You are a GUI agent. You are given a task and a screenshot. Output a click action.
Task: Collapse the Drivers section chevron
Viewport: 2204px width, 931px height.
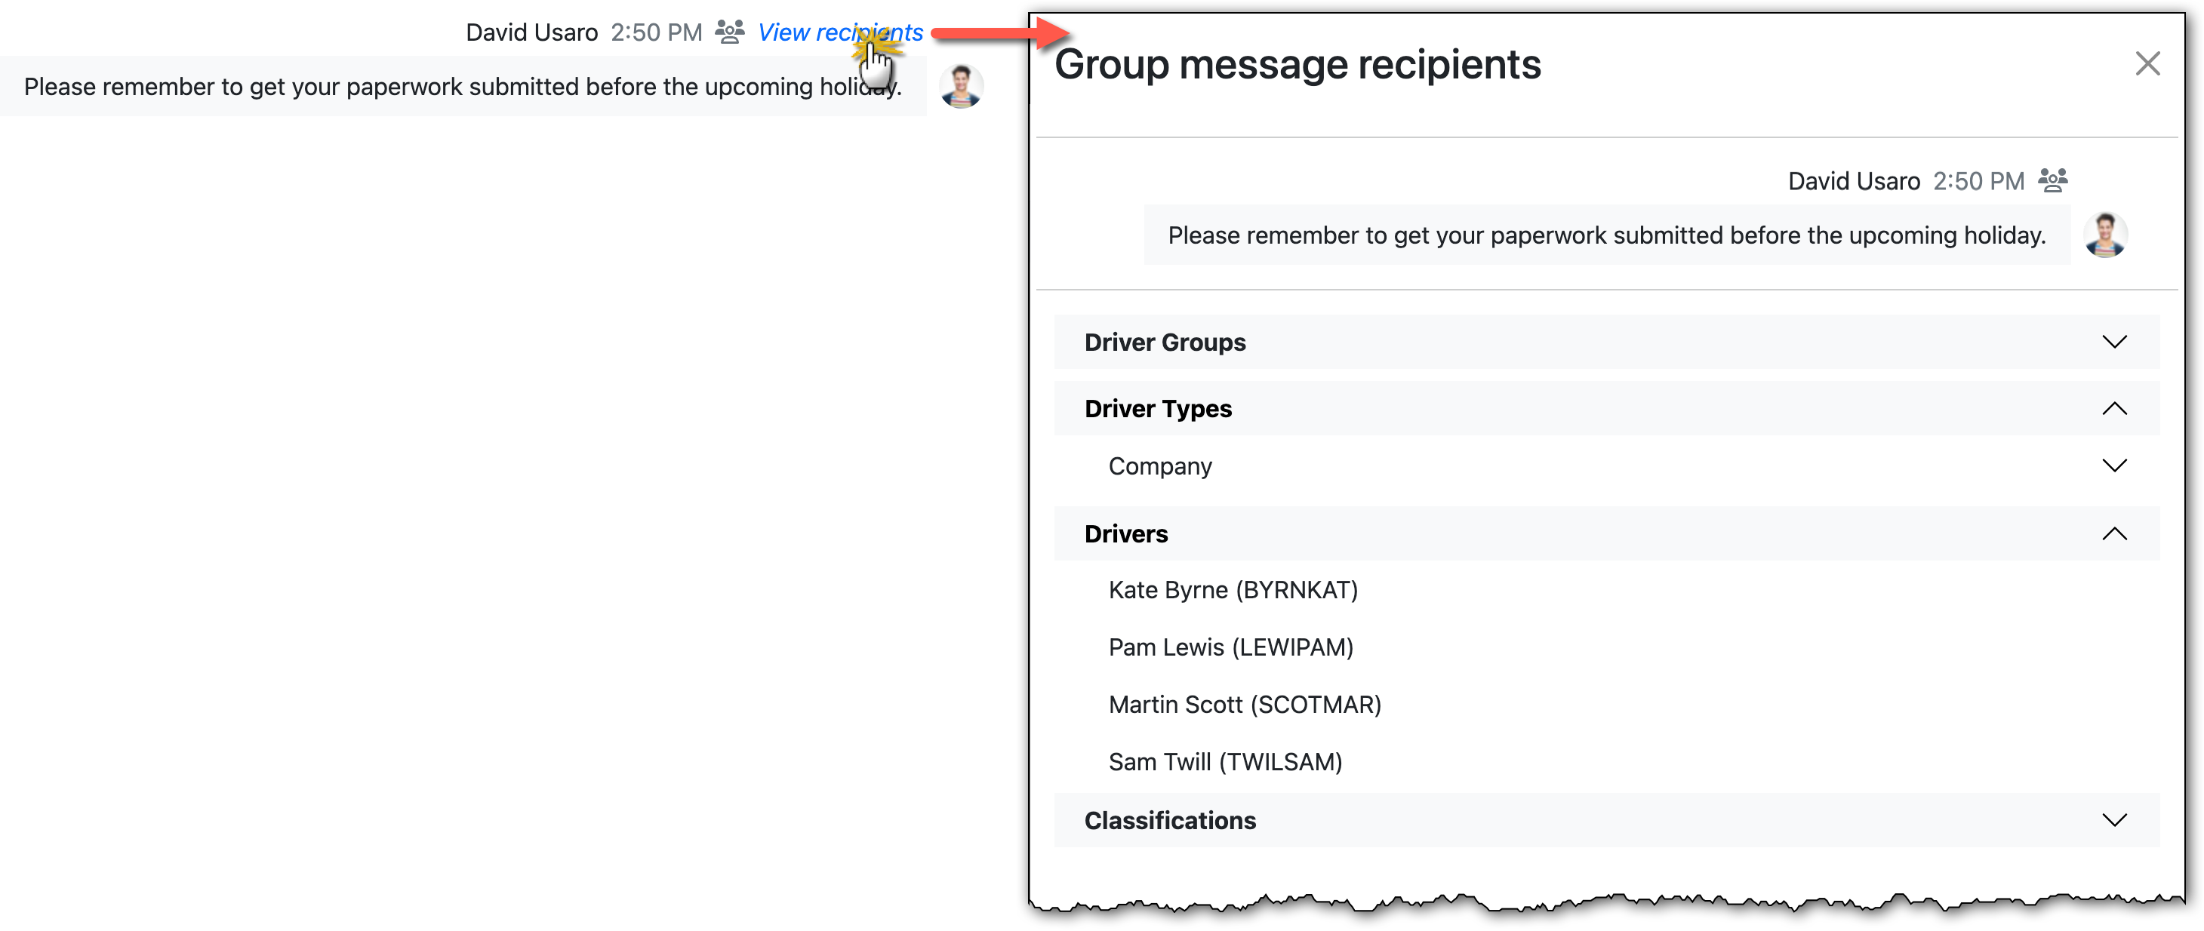point(2113,533)
